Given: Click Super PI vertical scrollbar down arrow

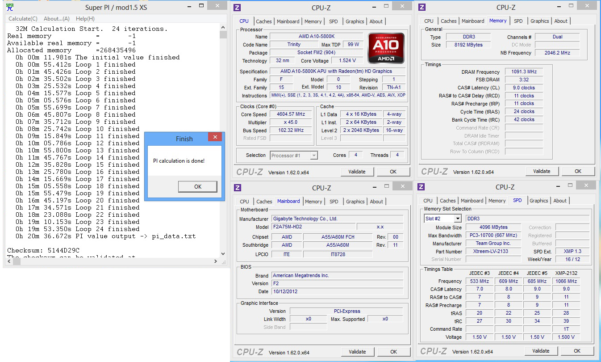Looking at the screenshot, I should click(223, 253).
